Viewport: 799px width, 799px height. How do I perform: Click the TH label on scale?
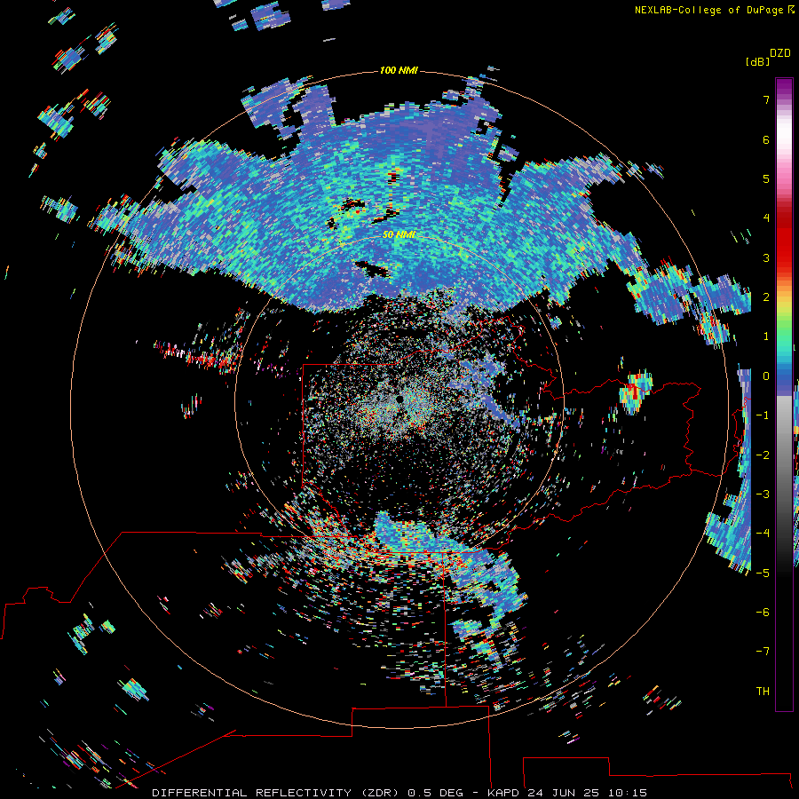(x=763, y=692)
